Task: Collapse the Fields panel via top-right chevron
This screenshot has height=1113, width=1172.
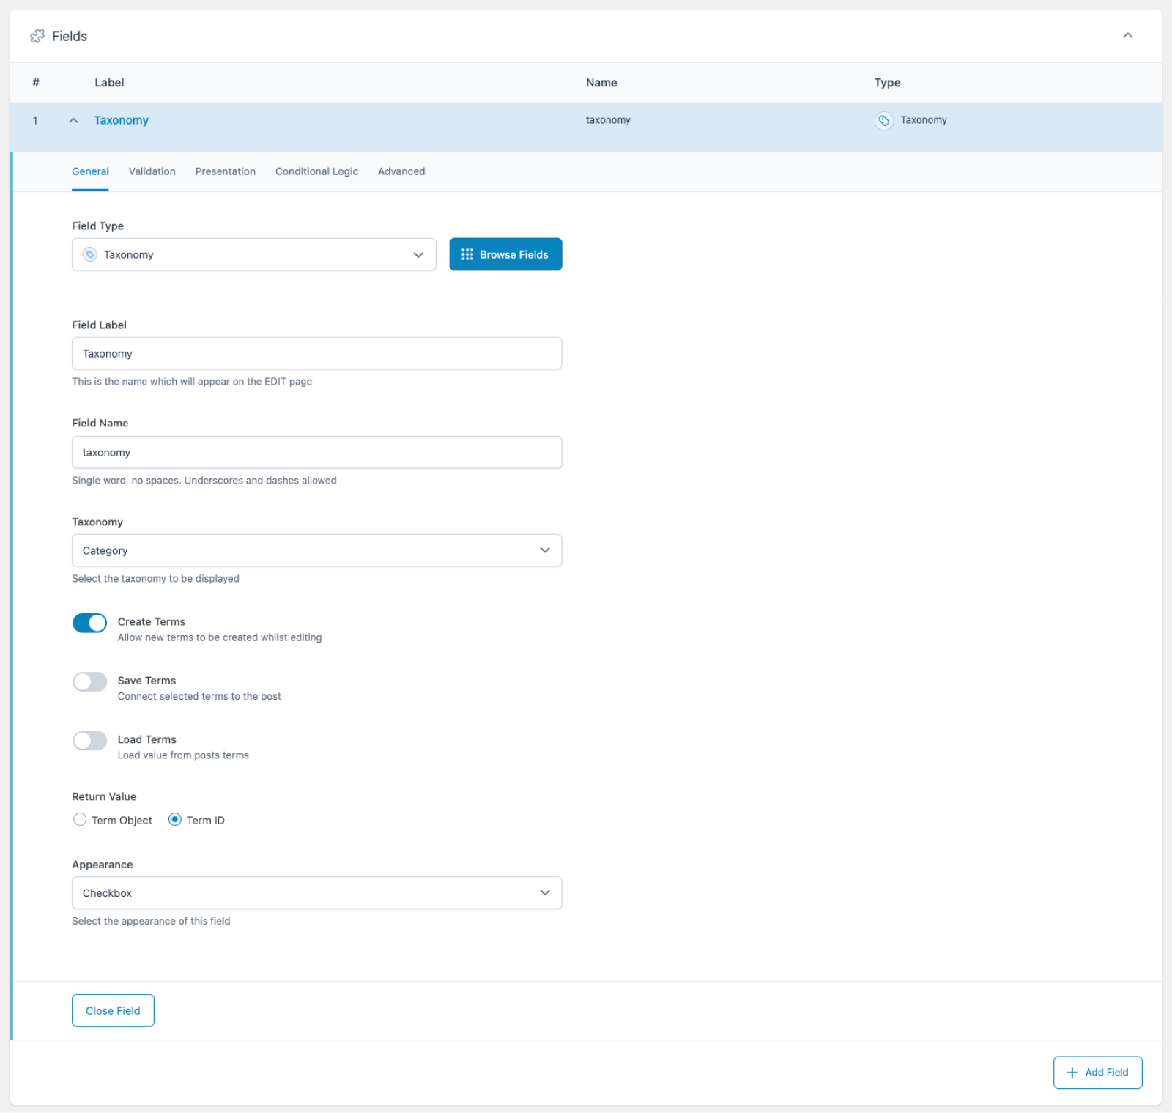Action: tap(1127, 34)
